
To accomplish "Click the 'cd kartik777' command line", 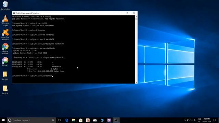I will [x=29, y=23].
